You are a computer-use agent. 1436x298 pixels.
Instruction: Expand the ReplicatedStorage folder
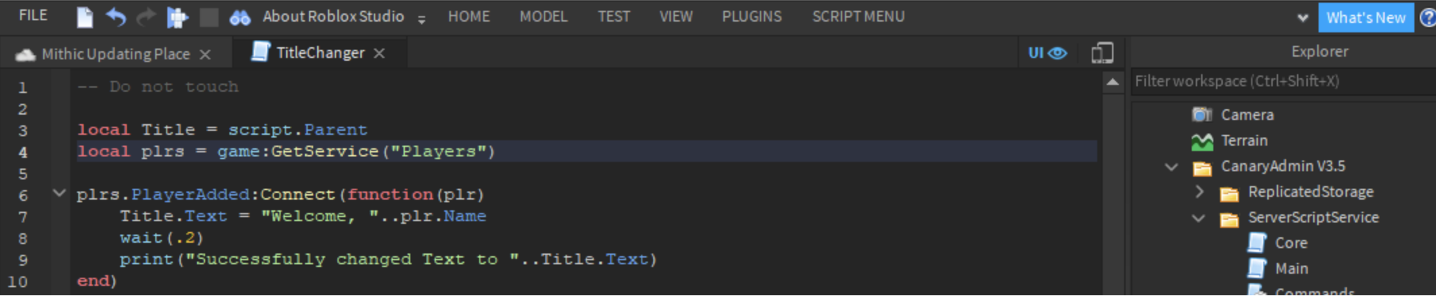click(x=1199, y=192)
